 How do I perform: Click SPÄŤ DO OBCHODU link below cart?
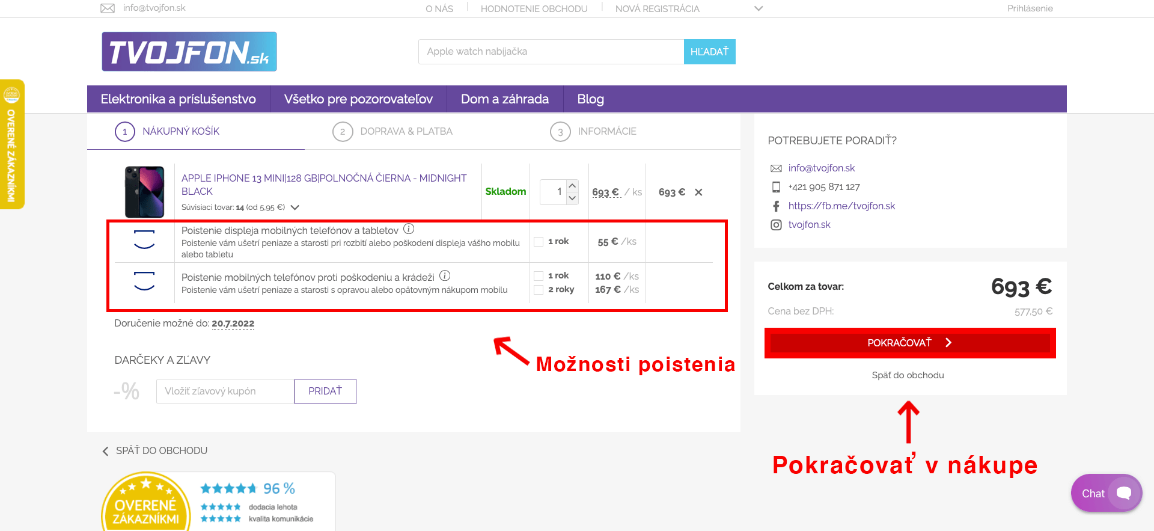(162, 451)
